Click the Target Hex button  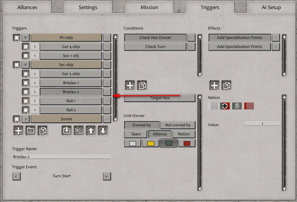coord(160,98)
